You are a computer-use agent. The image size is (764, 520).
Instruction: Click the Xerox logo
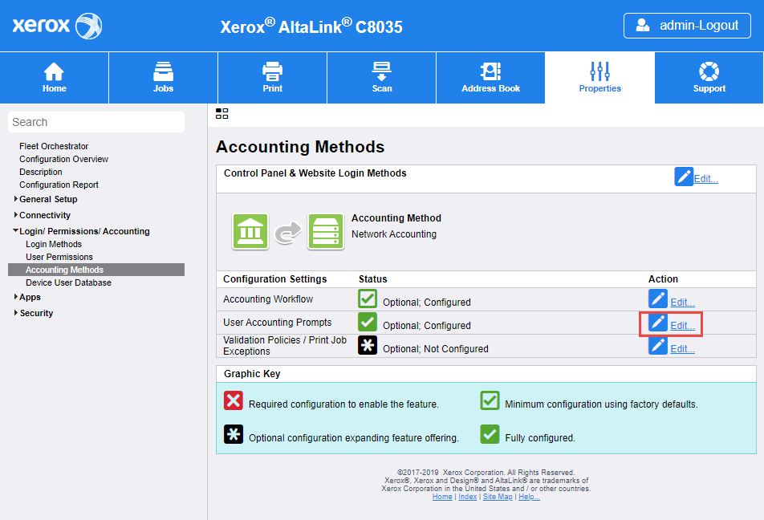click(x=57, y=26)
